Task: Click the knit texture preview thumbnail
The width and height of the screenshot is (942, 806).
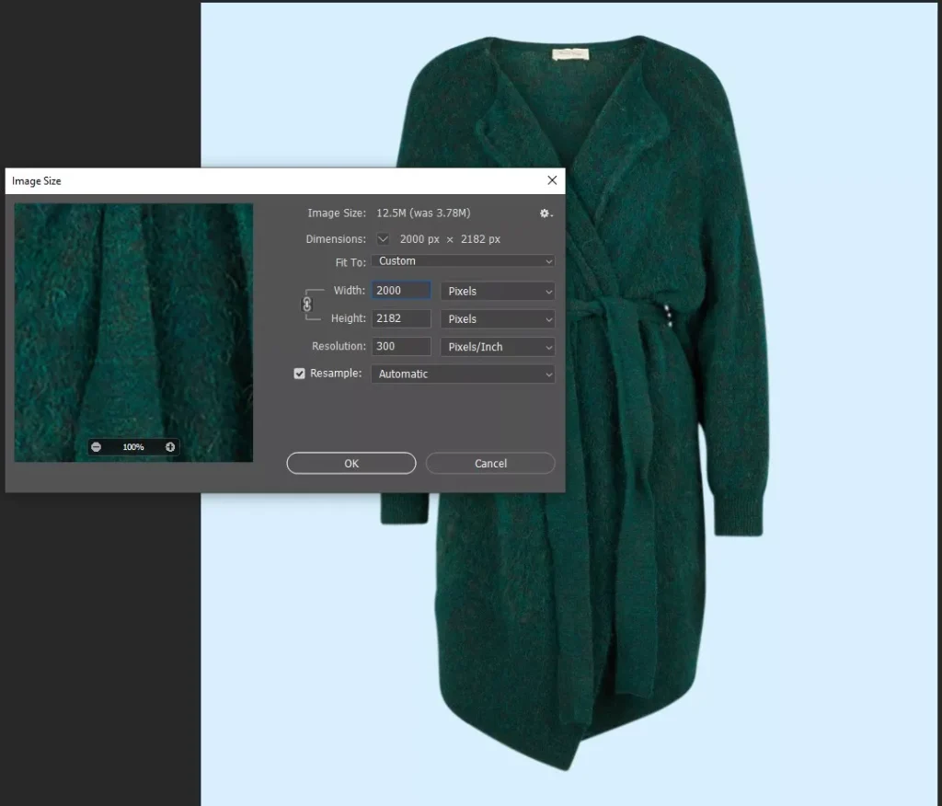Action: pos(133,322)
